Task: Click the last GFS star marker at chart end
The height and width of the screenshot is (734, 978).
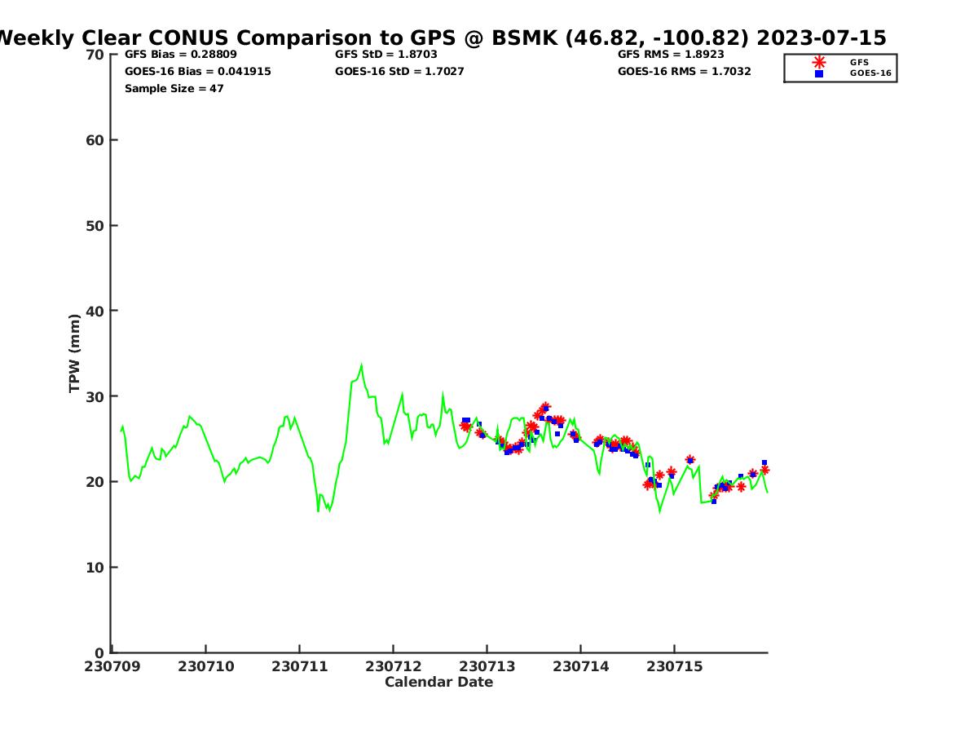Action: (764, 470)
